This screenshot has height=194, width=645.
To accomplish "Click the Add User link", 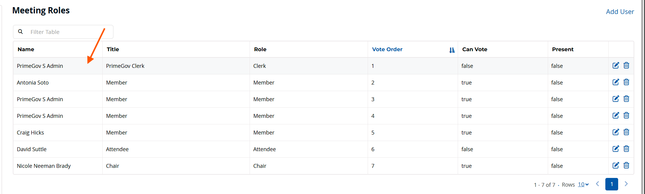I will (x=620, y=12).
